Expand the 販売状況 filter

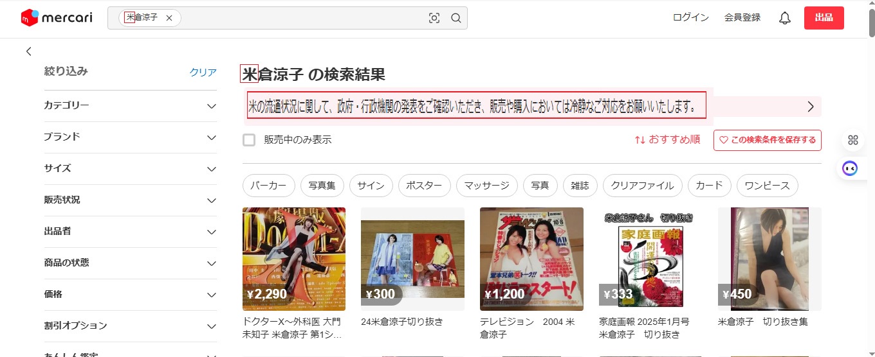131,200
